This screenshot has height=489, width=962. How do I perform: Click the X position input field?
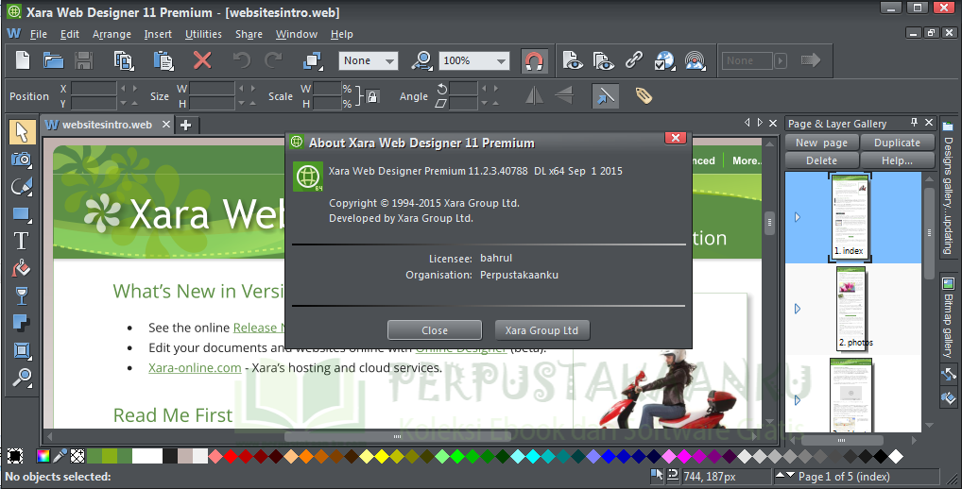[94, 89]
